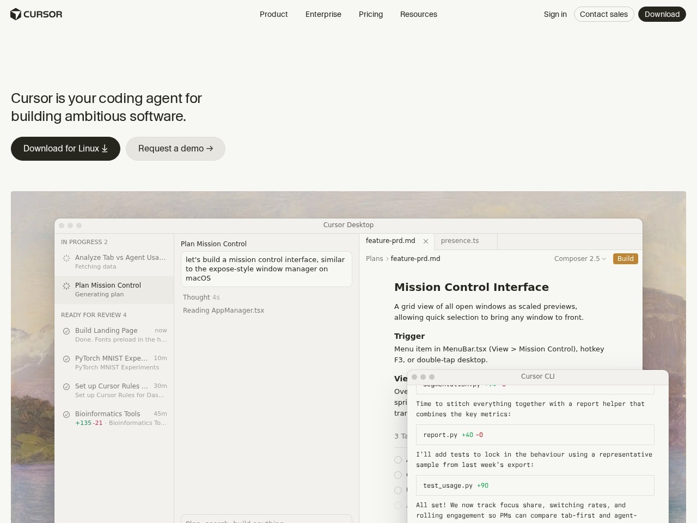This screenshot has width=697, height=523.
Task: Click the Mission Control Interface heading
Action: [472, 287]
